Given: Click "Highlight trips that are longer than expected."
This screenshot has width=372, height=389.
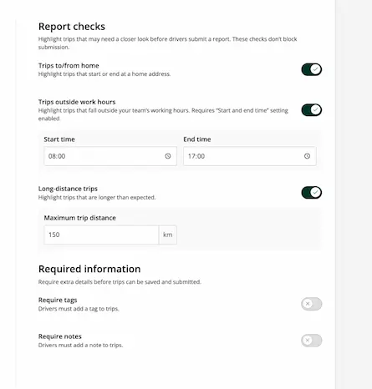Looking at the screenshot, I should [x=97, y=198].
